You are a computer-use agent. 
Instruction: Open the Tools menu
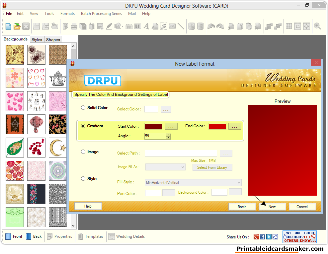coord(49,14)
